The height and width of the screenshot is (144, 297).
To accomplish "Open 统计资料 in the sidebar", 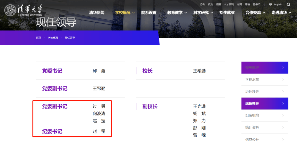I will [x=265, y=128].
